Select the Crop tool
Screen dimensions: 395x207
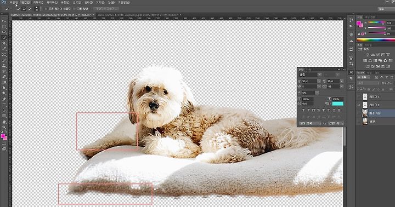point(4,43)
